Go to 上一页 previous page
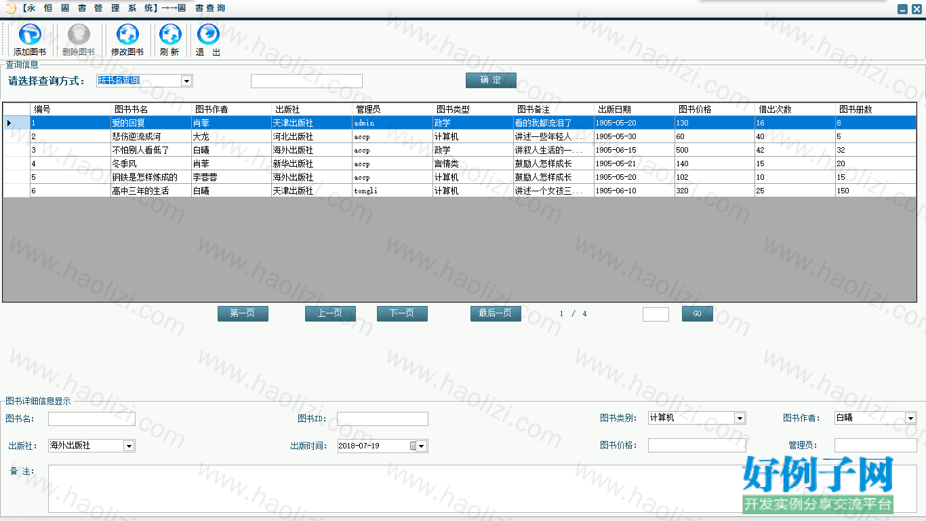The height and width of the screenshot is (521, 926). click(330, 313)
